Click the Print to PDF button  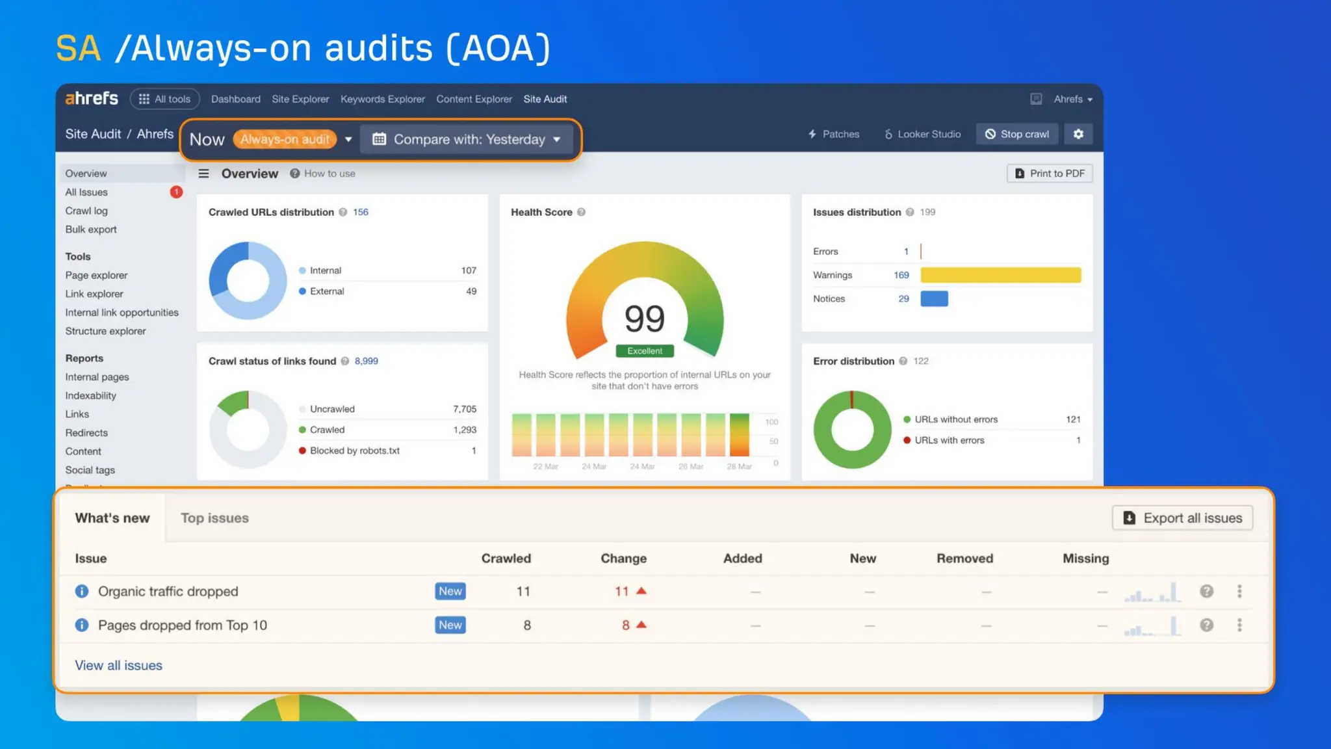click(x=1050, y=174)
